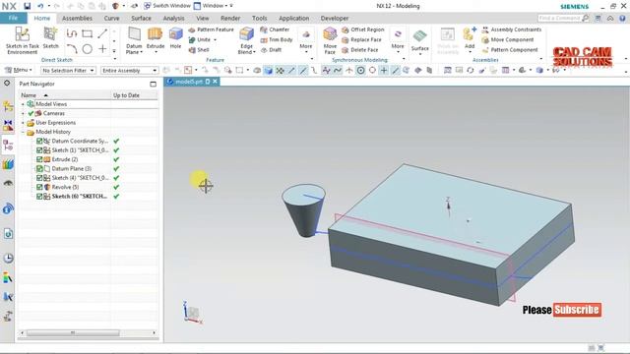Choose the Rectangle sketch tool

tap(88, 33)
